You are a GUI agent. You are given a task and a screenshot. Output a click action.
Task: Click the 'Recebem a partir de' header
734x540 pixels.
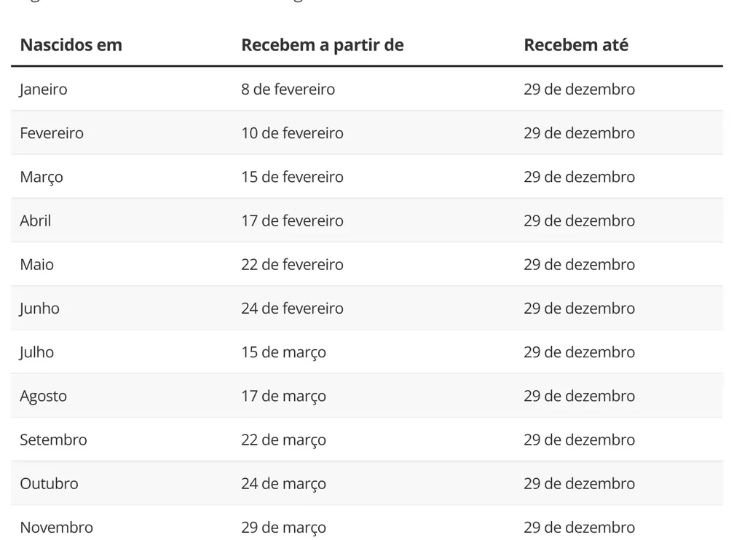pyautogui.click(x=322, y=45)
